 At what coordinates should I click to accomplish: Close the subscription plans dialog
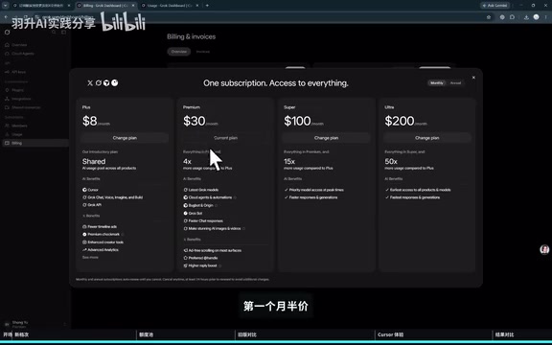click(473, 78)
